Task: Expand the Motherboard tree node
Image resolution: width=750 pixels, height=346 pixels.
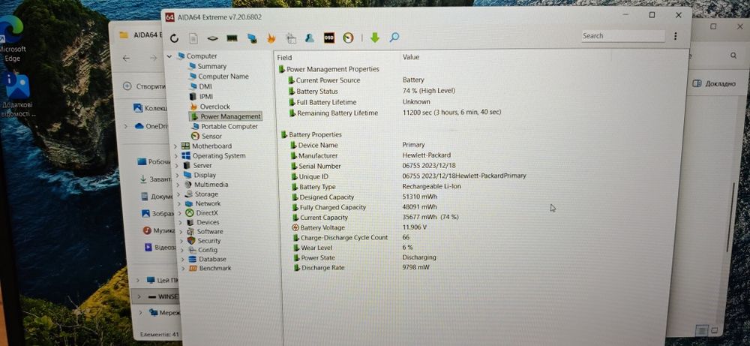Action: pyautogui.click(x=175, y=146)
